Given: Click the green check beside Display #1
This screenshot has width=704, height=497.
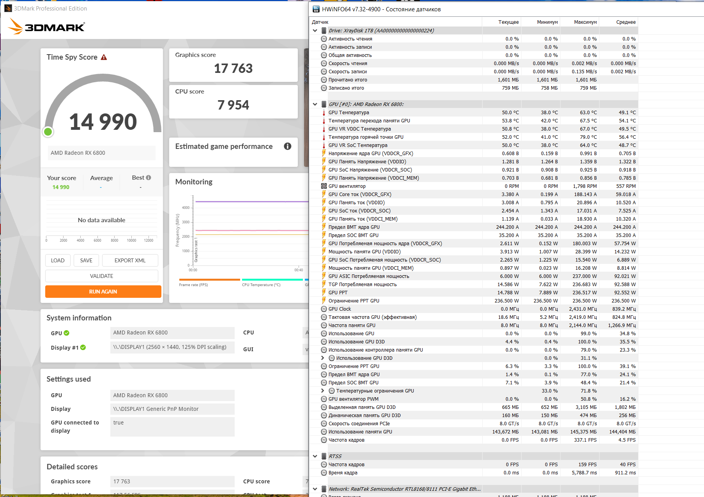Looking at the screenshot, I should (x=83, y=347).
